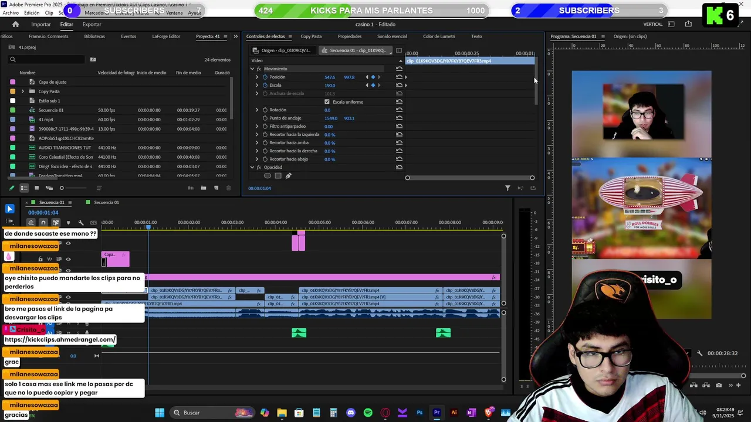
Task: Uncheck the Escala uniforme checkbox
Action: (x=327, y=102)
